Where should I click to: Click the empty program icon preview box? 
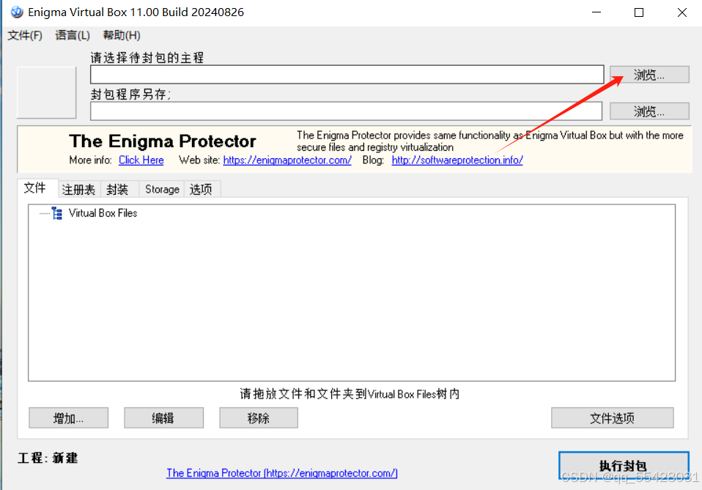[x=47, y=92]
